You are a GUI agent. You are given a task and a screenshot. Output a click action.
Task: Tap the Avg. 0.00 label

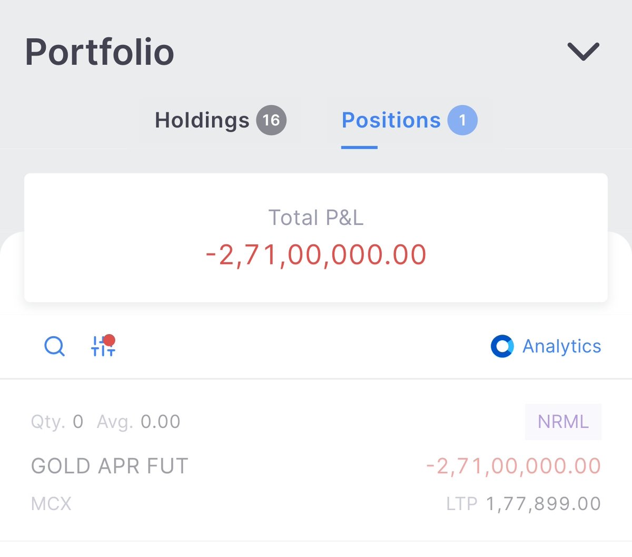(139, 422)
